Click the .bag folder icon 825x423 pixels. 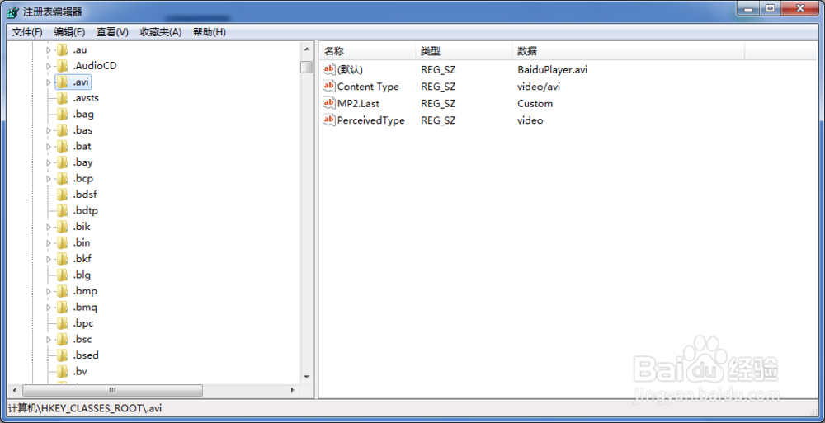(x=63, y=114)
